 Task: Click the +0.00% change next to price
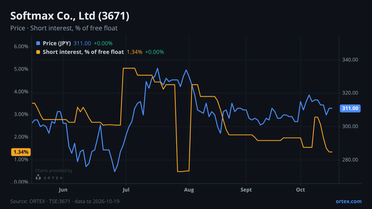tap(103, 43)
